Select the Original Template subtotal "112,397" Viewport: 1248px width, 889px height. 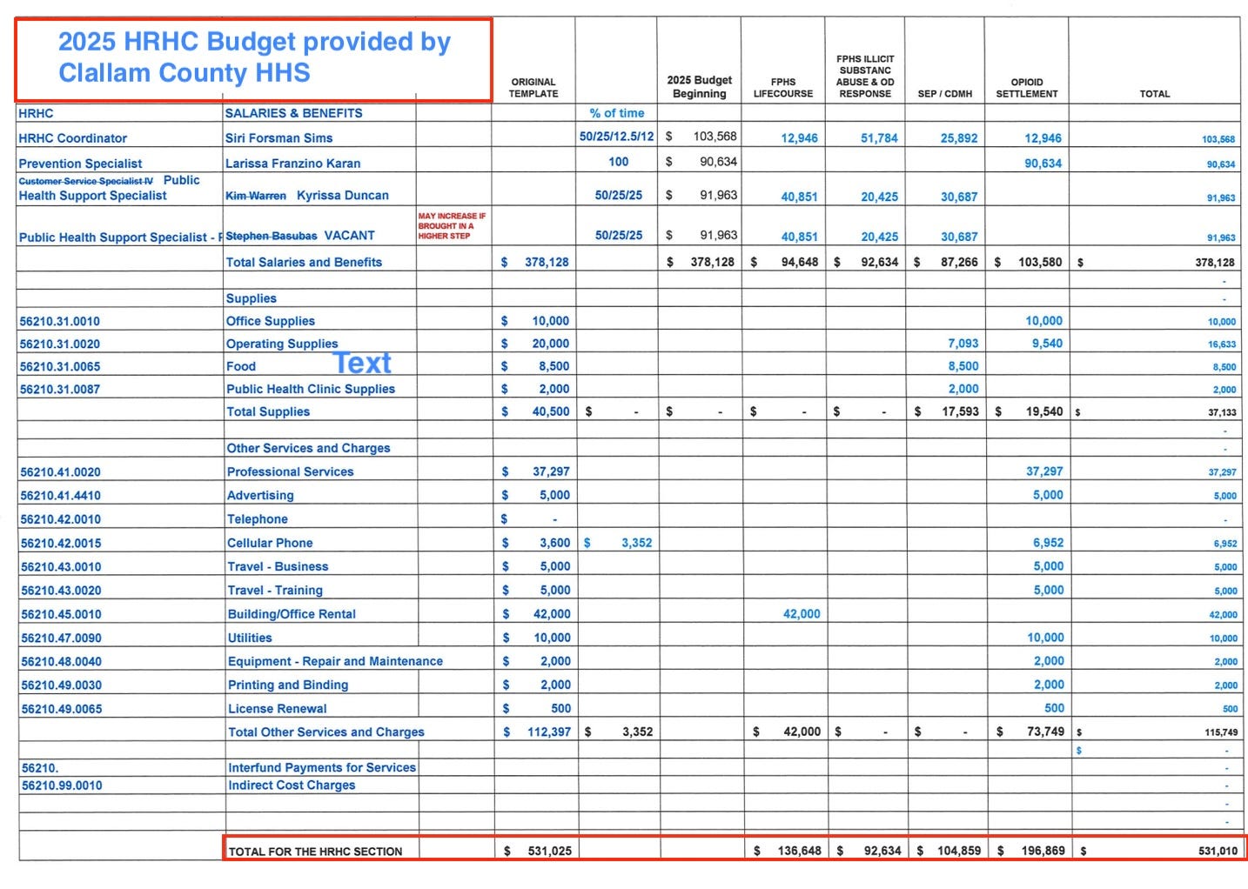pyautogui.click(x=549, y=732)
